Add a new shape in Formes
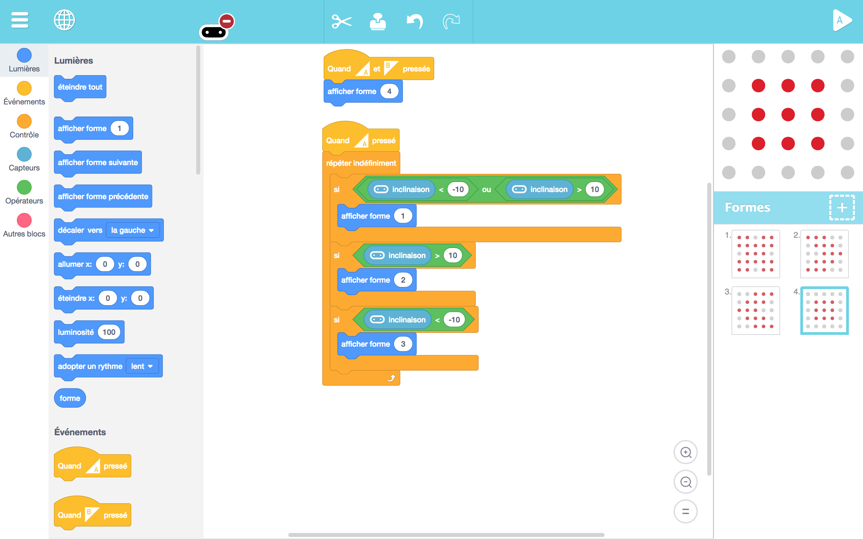863x539 pixels. tap(842, 207)
